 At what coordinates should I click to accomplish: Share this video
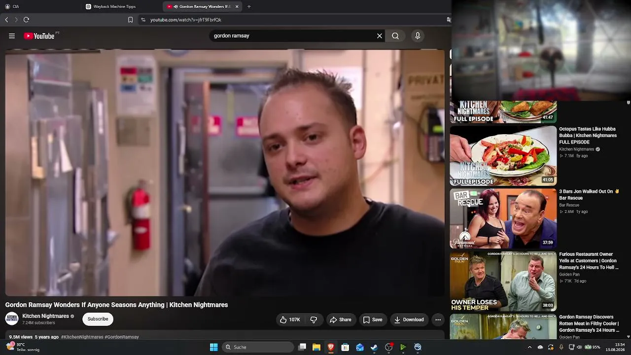[341, 319]
